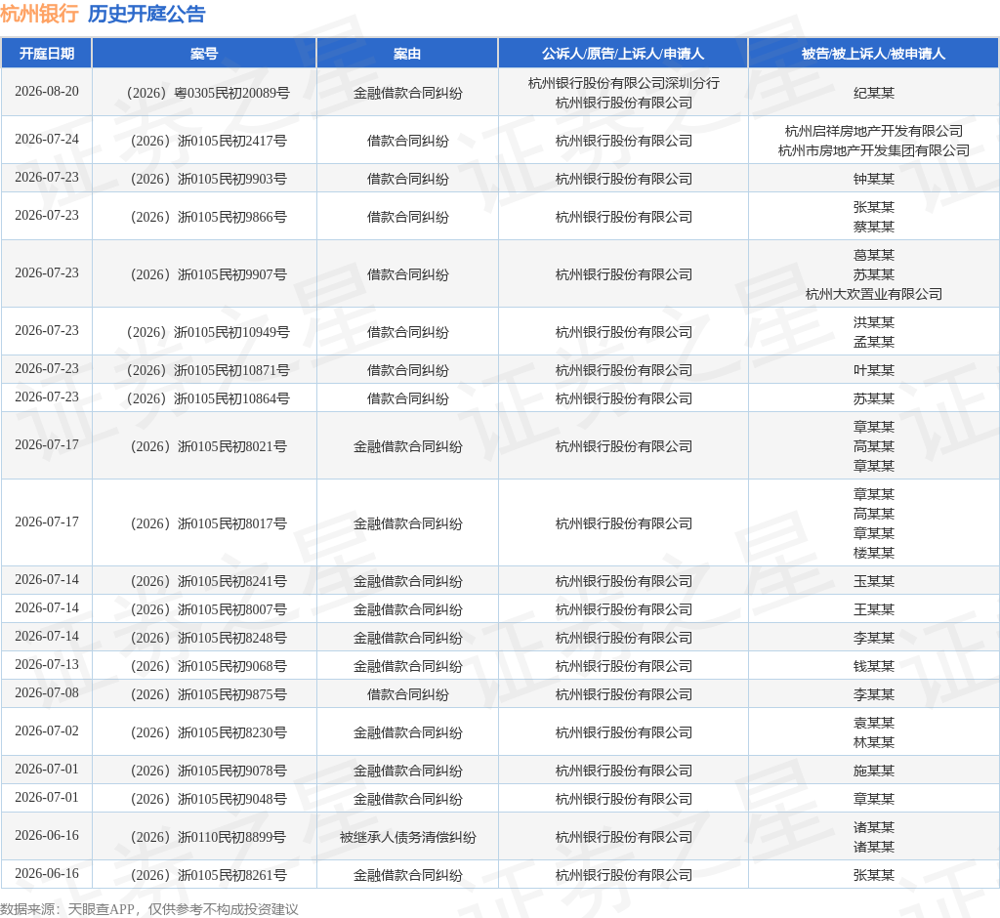Select defendant 杭州市房地产开发集团有限公司

tap(874, 150)
